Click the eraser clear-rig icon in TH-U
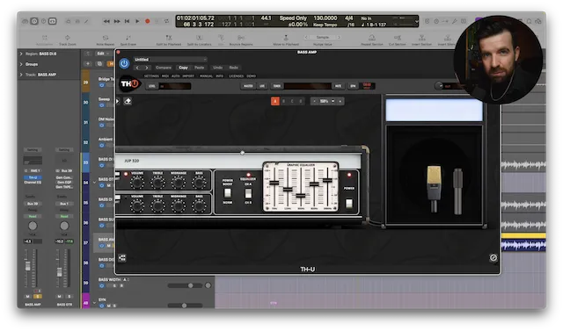Screen dimensions: 563x331 [128, 101]
